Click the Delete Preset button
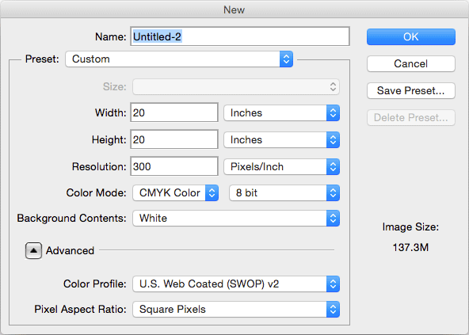This screenshot has height=335, width=469. [411, 117]
